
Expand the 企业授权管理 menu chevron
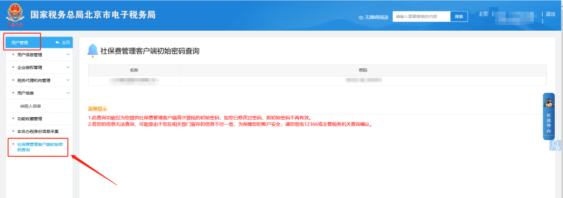click(68, 67)
